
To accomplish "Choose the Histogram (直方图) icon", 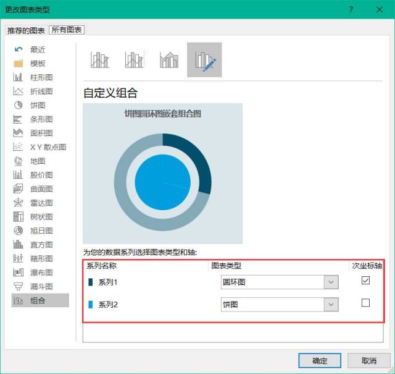I will (x=18, y=244).
